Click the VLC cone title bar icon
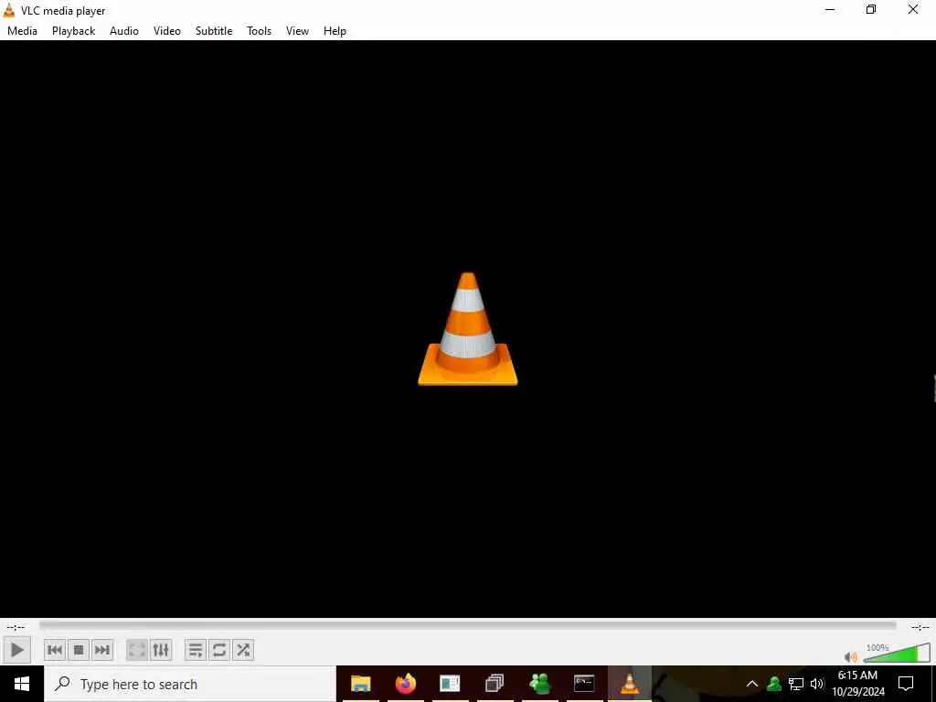Viewport: 936px width, 702px height. coord(9,10)
